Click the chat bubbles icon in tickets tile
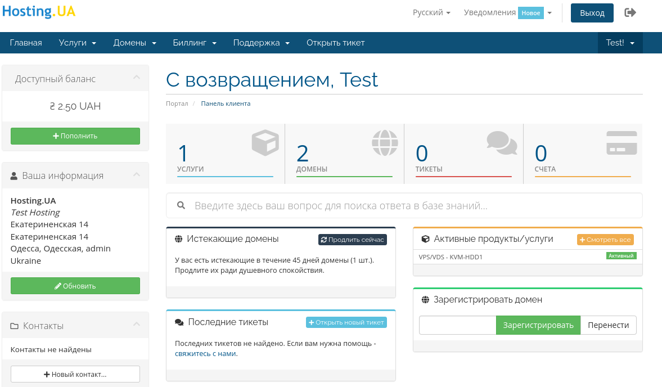662x387 pixels. click(501, 143)
